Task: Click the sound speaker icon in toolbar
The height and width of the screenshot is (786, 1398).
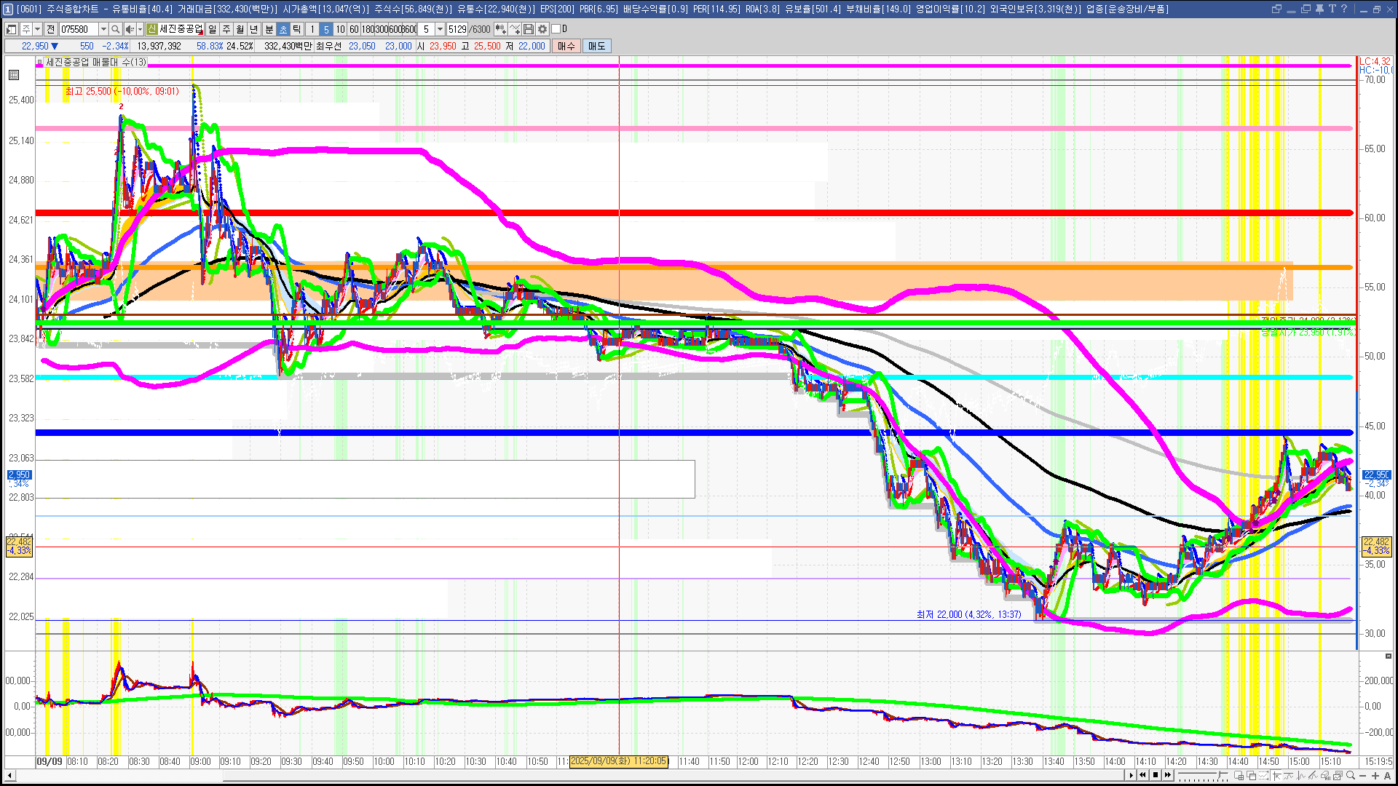Action: coord(129,29)
